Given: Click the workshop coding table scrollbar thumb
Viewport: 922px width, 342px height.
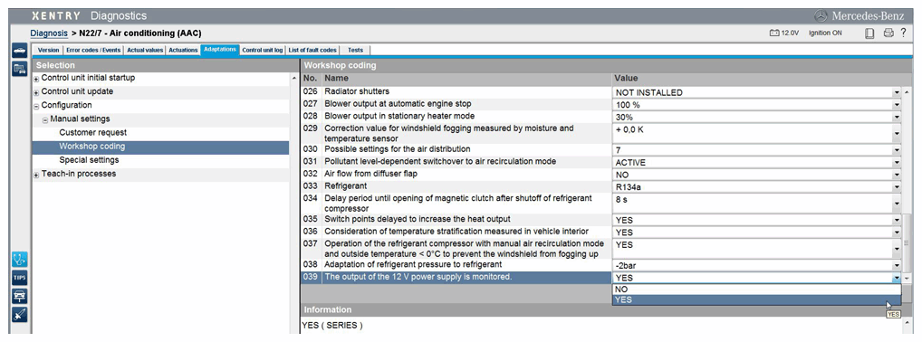Looking at the screenshot, I should pyautogui.click(x=906, y=242).
